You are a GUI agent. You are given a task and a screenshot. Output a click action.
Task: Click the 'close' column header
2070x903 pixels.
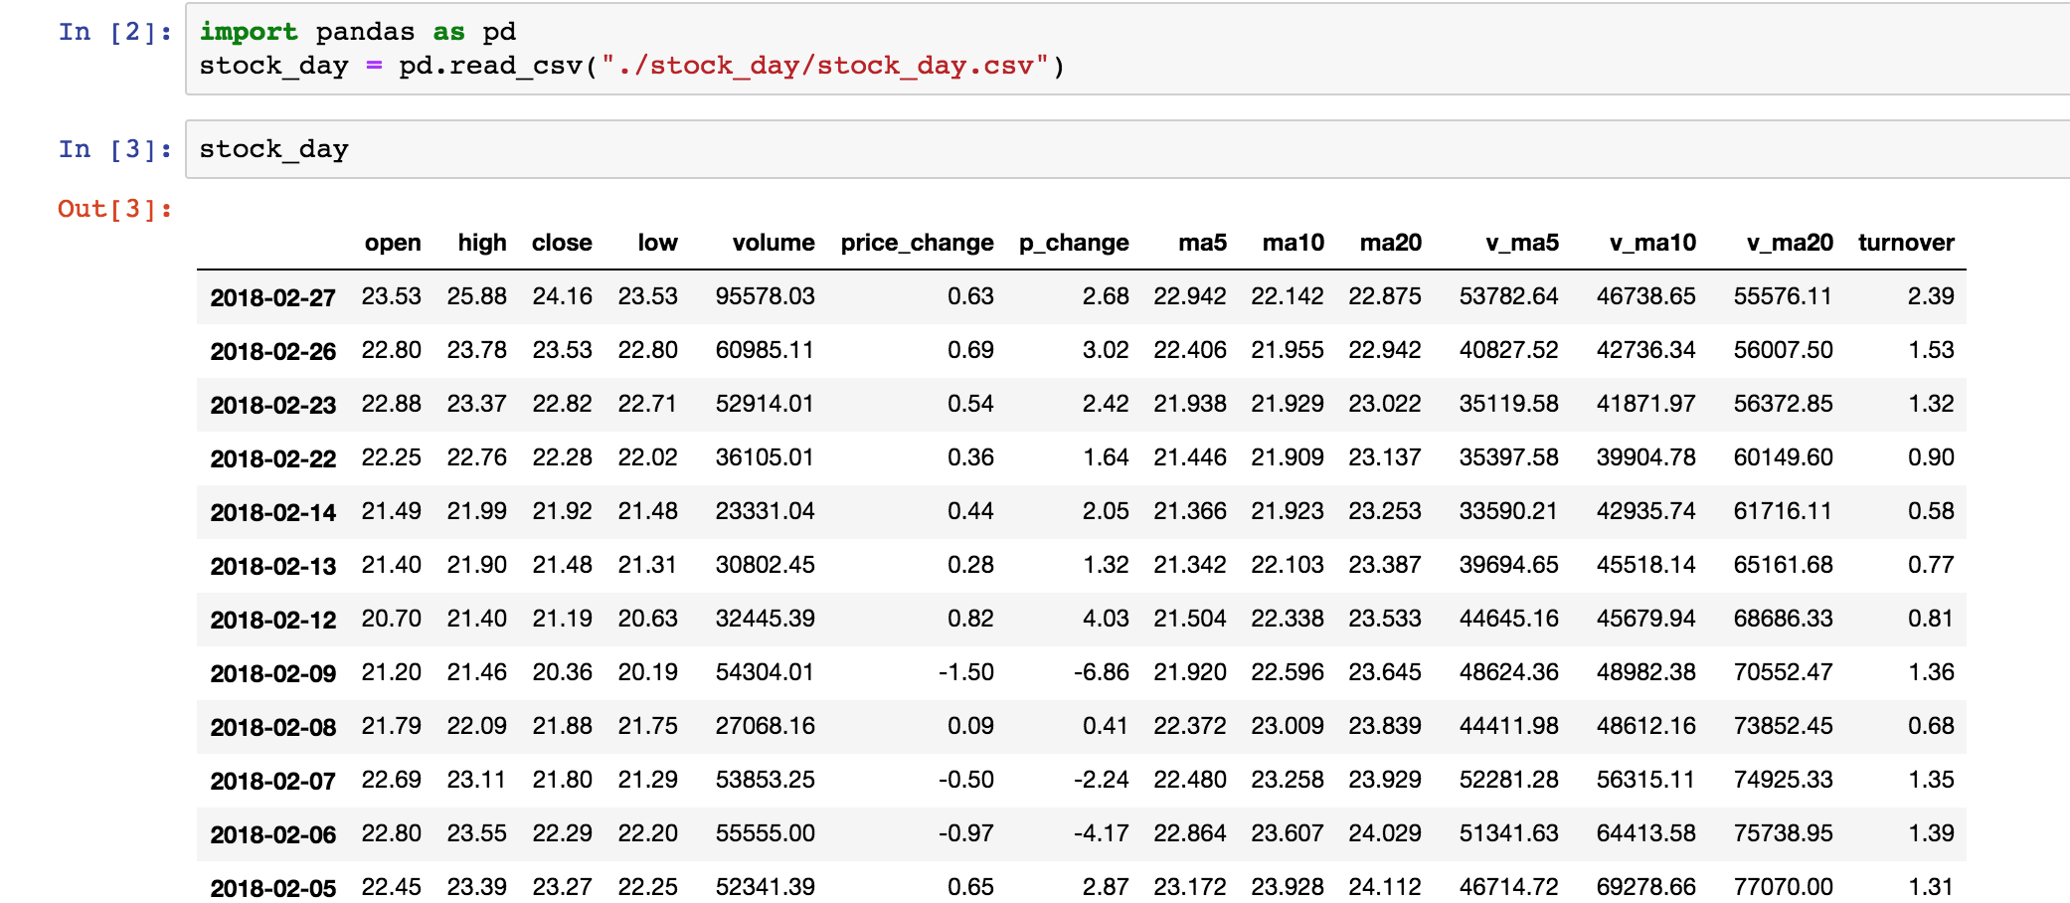coord(562,243)
